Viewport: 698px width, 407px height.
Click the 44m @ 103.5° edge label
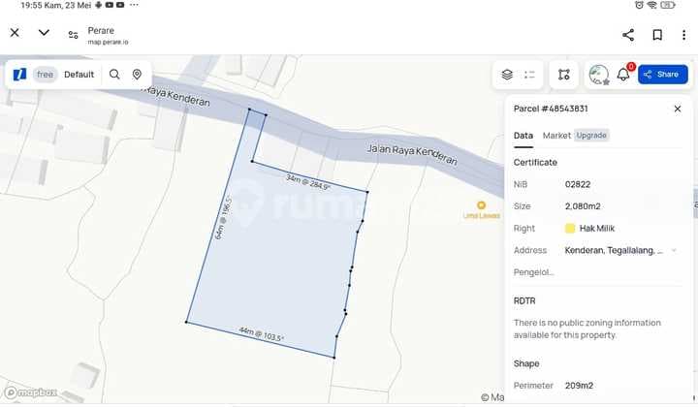point(261,334)
